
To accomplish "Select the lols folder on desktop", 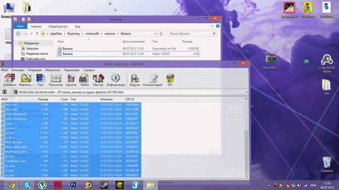I will pyautogui.click(x=327, y=87).
